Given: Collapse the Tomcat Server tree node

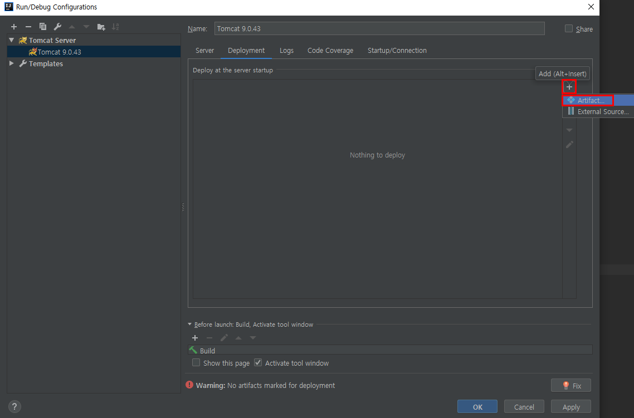Looking at the screenshot, I should tap(12, 40).
